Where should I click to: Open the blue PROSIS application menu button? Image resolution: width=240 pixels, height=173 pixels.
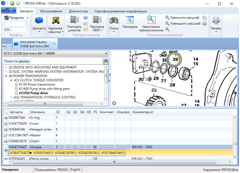9,10
